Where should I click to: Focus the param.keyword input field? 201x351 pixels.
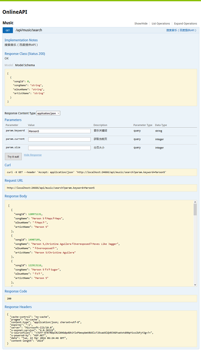(x=59, y=131)
